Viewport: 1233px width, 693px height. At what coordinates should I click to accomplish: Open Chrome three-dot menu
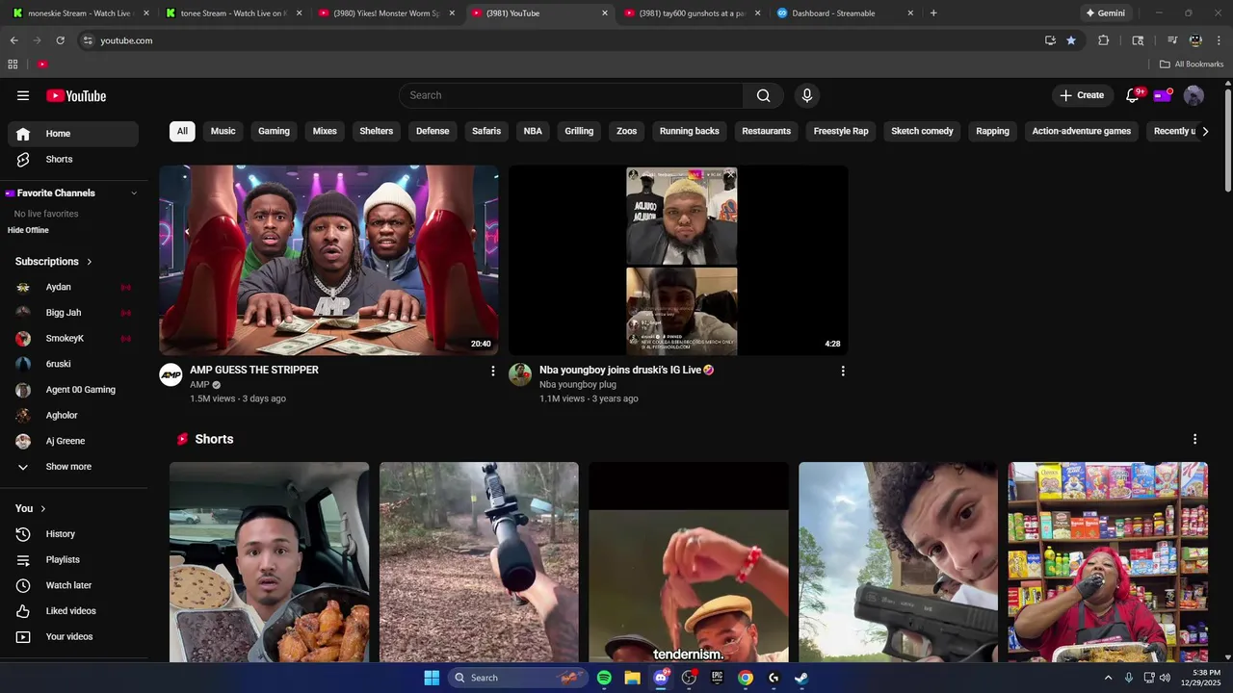point(1220,40)
